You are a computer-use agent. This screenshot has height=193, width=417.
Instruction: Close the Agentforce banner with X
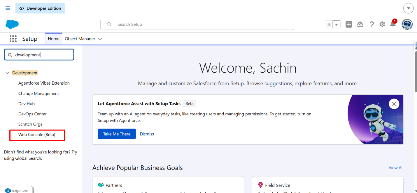click(x=394, y=104)
